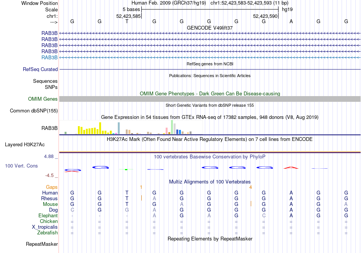Open the OMIM Gene Phenotypes track title

pyautogui.click(x=210, y=94)
